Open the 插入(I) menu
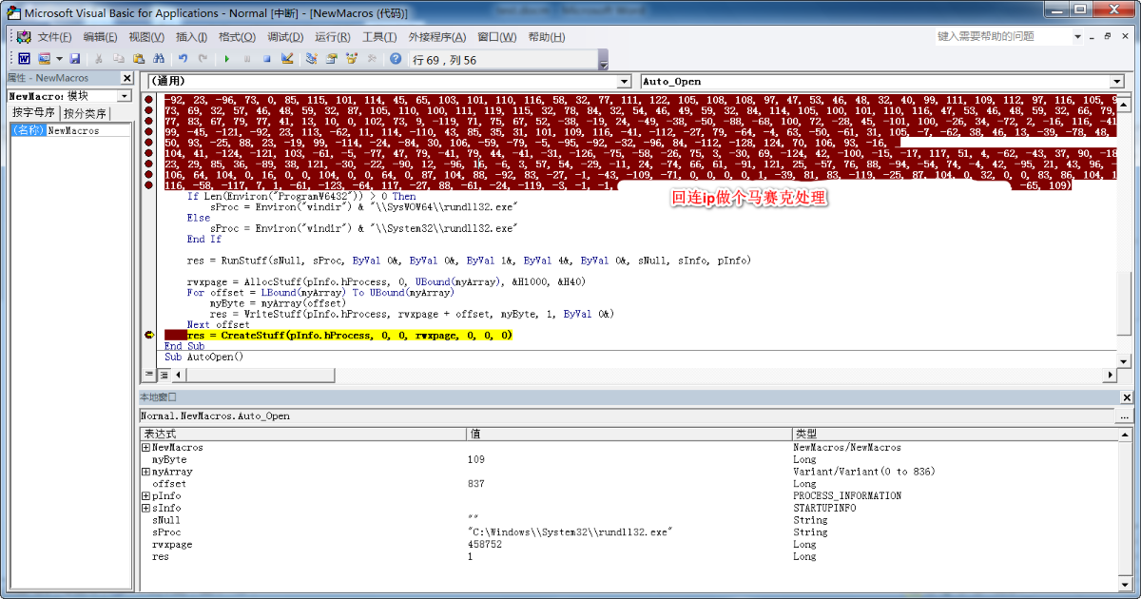The width and height of the screenshot is (1141, 599). pyautogui.click(x=192, y=37)
